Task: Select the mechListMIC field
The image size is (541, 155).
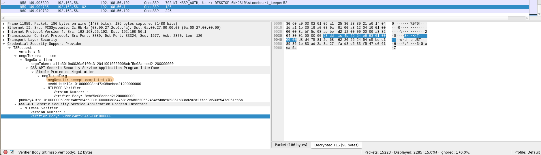Action: (94, 84)
